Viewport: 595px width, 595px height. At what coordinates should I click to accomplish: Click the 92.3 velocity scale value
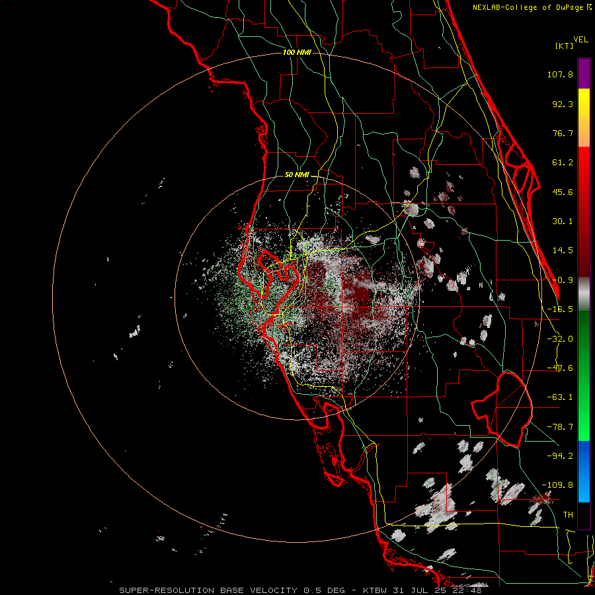tap(563, 104)
